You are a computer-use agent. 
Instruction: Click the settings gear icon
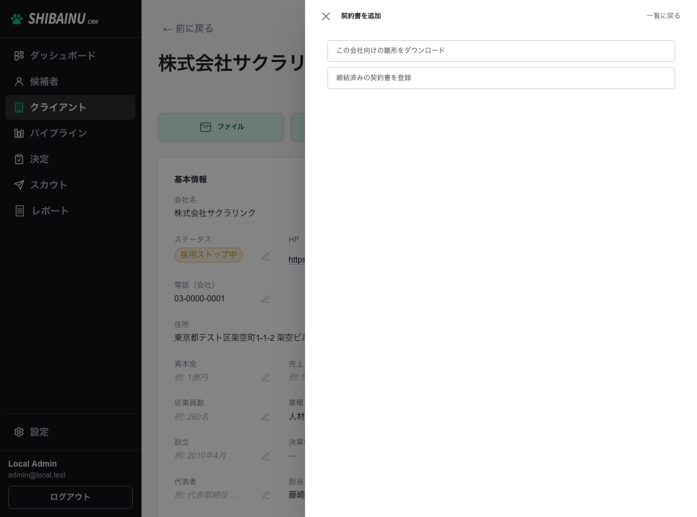click(18, 432)
